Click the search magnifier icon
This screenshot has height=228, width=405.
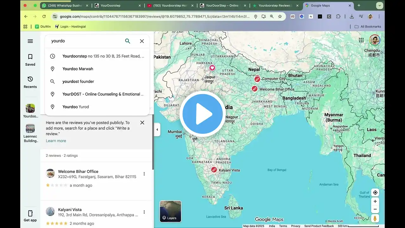128,41
